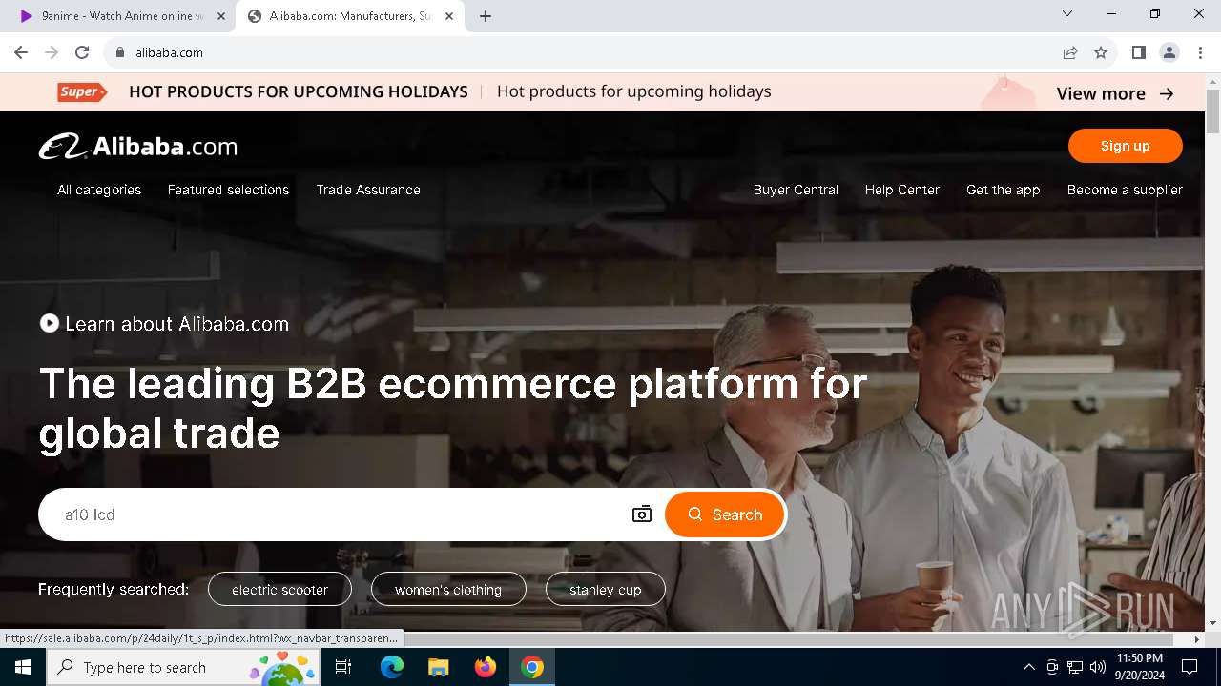Bookmark this page with the star icon

[1101, 52]
